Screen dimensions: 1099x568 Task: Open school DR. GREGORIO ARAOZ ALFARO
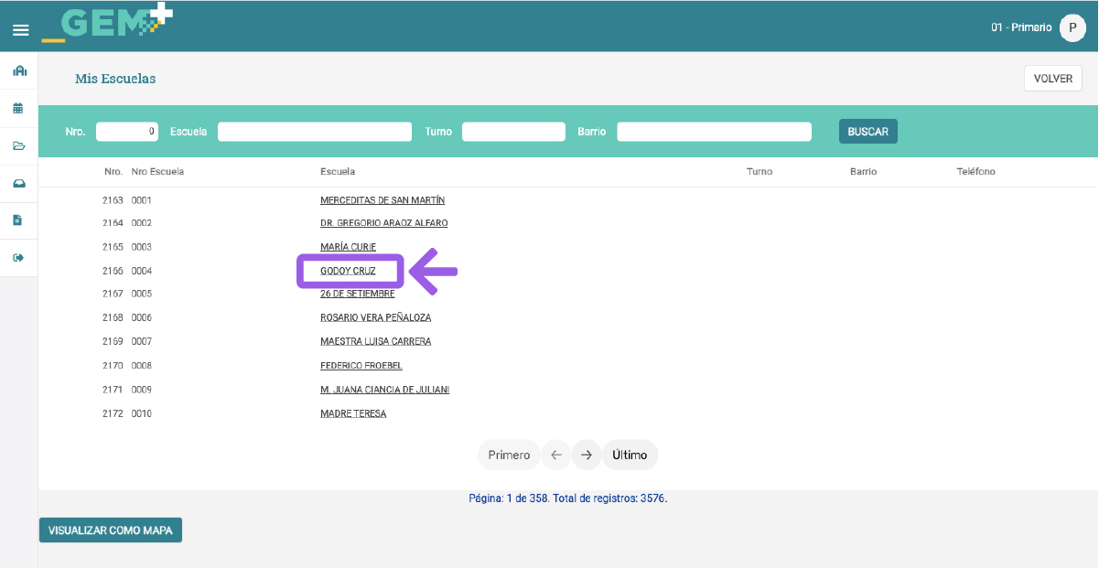pyautogui.click(x=384, y=223)
